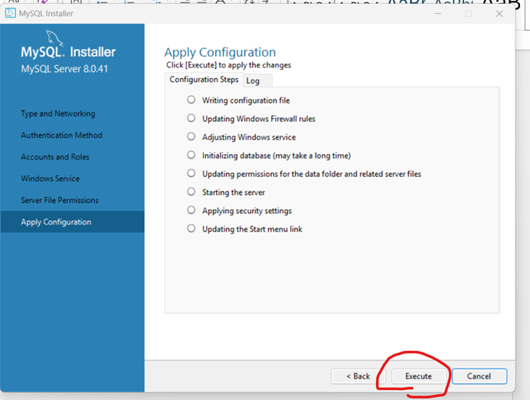This screenshot has height=400, width=530.
Task: Click 'Updating the Start menu link' text
Action: click(x=252, y=229)
